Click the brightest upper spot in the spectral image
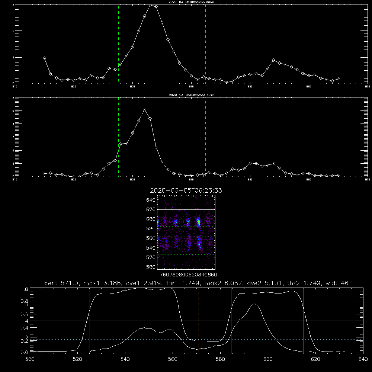 pos(199,222)
